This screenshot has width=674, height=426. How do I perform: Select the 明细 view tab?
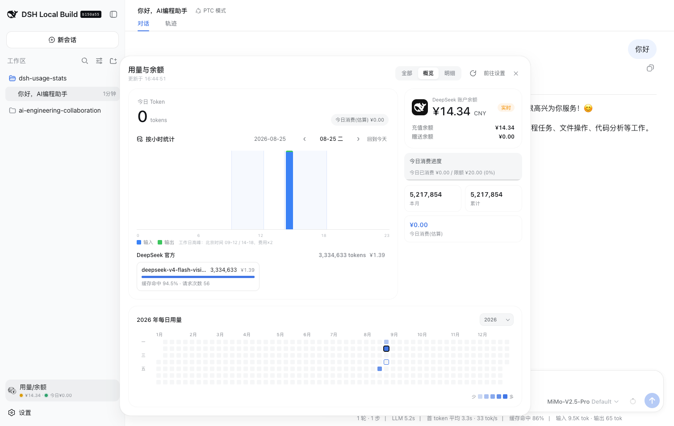coord(450,73)
